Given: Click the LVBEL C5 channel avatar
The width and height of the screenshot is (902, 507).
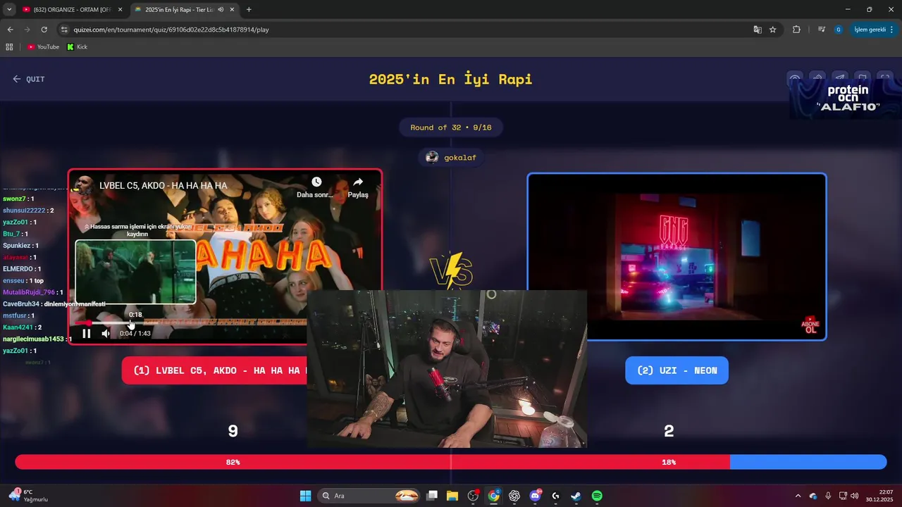Looking at the screenshot, I should [85, 185].
